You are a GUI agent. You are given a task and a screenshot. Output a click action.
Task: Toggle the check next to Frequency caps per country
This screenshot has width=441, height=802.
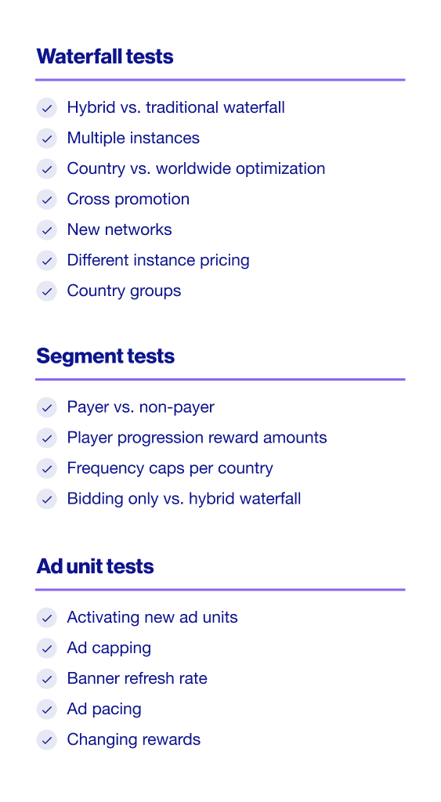coord(46,468)
